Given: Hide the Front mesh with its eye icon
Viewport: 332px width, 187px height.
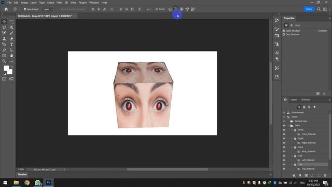Looking at the screenshot, I should (284, 130).
